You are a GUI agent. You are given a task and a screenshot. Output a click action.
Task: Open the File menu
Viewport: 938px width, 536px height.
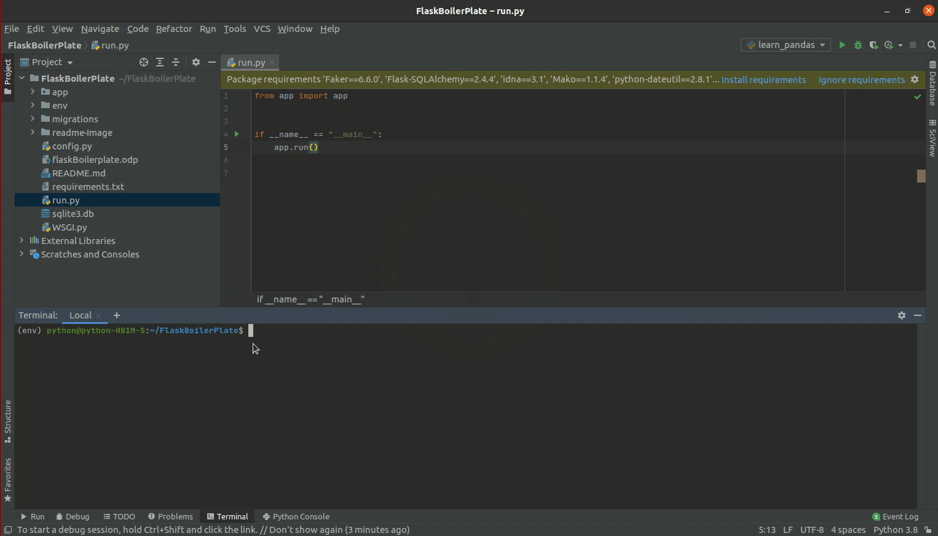12,29
